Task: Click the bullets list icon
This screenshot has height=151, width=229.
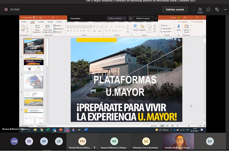Action: (107, 27)
